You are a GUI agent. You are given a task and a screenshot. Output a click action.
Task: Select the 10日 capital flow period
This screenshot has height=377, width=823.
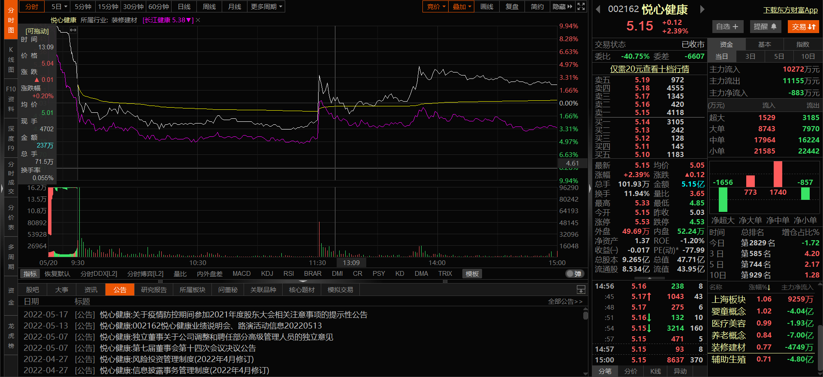click(x=808, y=56)
